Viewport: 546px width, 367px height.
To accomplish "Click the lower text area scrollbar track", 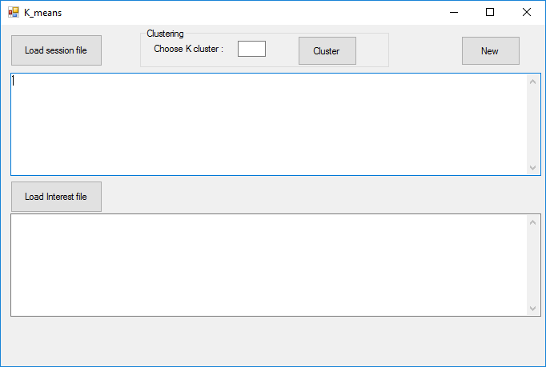I will pos(534,265).
